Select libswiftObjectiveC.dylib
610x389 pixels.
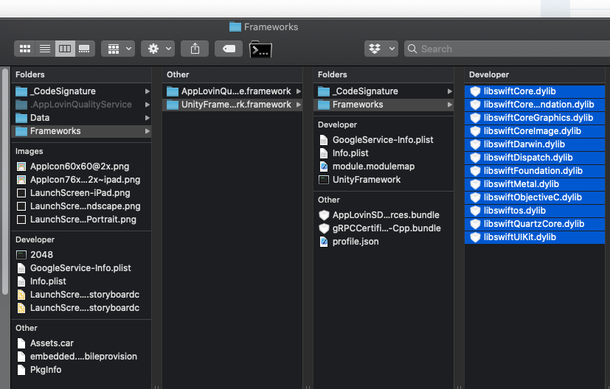pos(535,197)
